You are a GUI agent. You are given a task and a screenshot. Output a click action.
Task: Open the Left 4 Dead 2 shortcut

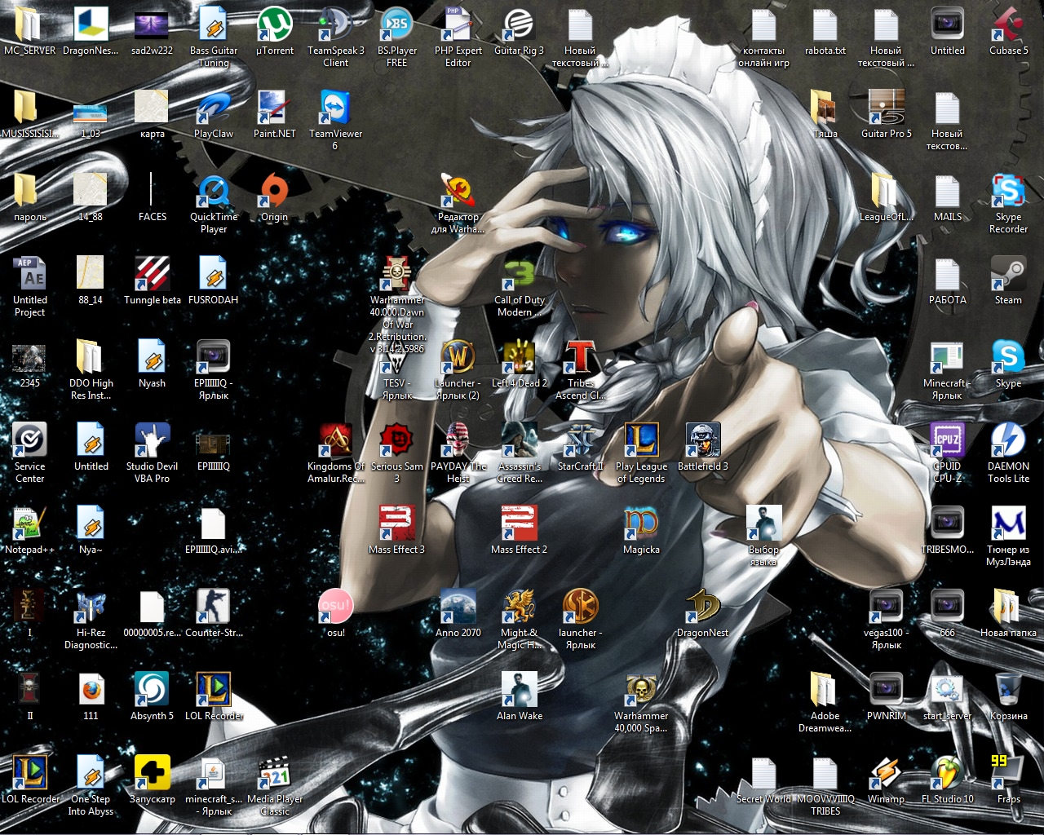coord(520,357)
